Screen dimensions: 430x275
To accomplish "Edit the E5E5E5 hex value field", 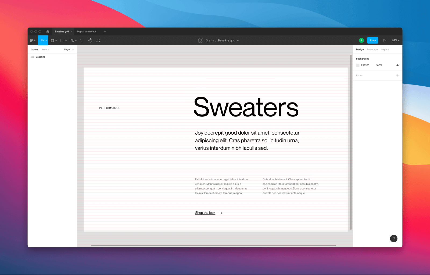I will (x=365, y=65).
